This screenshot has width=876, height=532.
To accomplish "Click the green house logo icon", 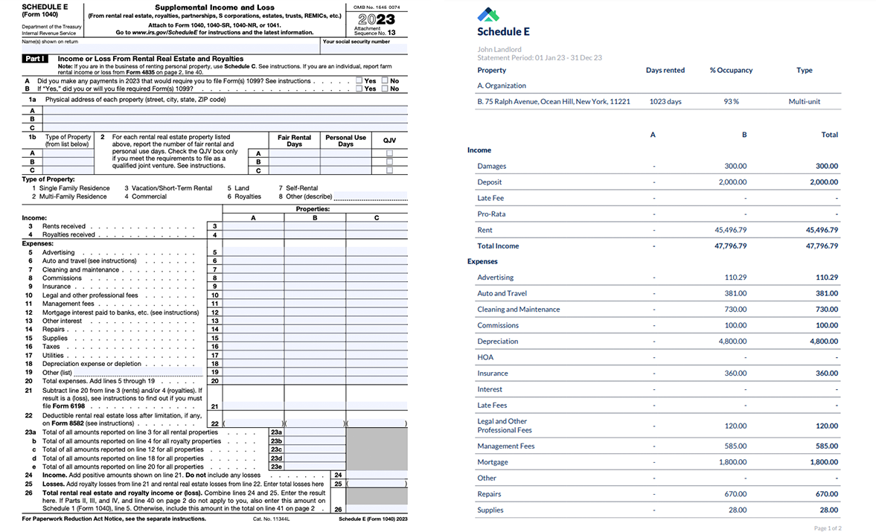I will 489,13.
